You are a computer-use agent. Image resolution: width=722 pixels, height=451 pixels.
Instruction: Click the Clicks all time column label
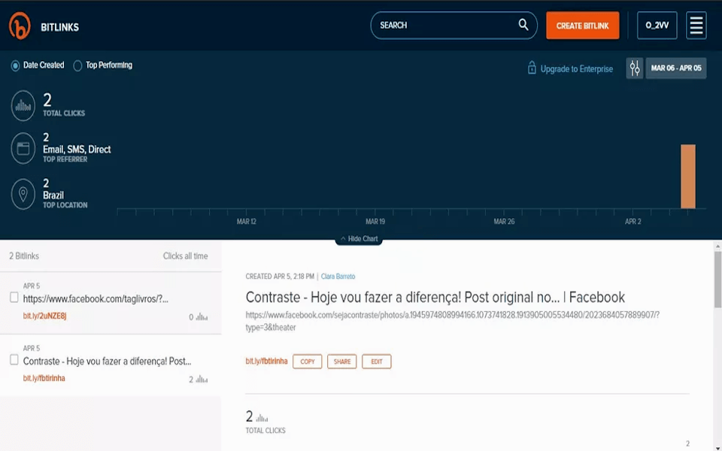pyautogui.click(x=185, y=256)
